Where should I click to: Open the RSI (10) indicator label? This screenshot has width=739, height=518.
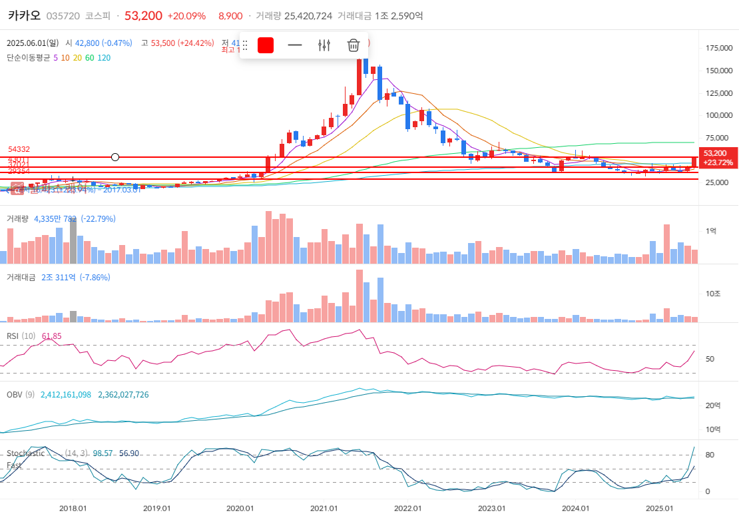21,336
